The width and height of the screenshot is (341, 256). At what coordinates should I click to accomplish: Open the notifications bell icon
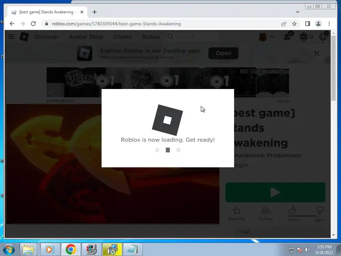[288, 36]
